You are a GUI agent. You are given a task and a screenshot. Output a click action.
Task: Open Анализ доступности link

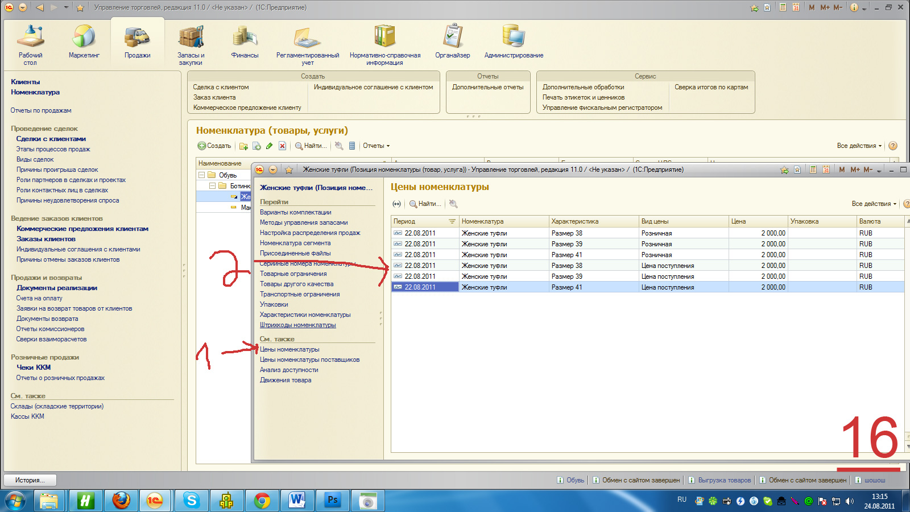click(x=289, y=370)
